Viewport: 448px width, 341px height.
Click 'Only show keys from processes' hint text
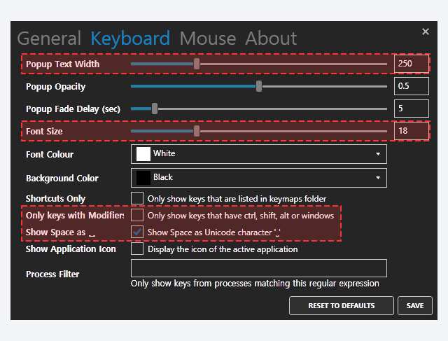tap(255, 284)
